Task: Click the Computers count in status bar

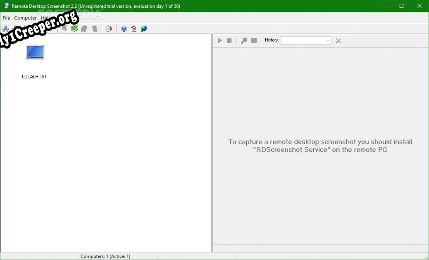Action: pyautogui.click(x=105, y=256)
